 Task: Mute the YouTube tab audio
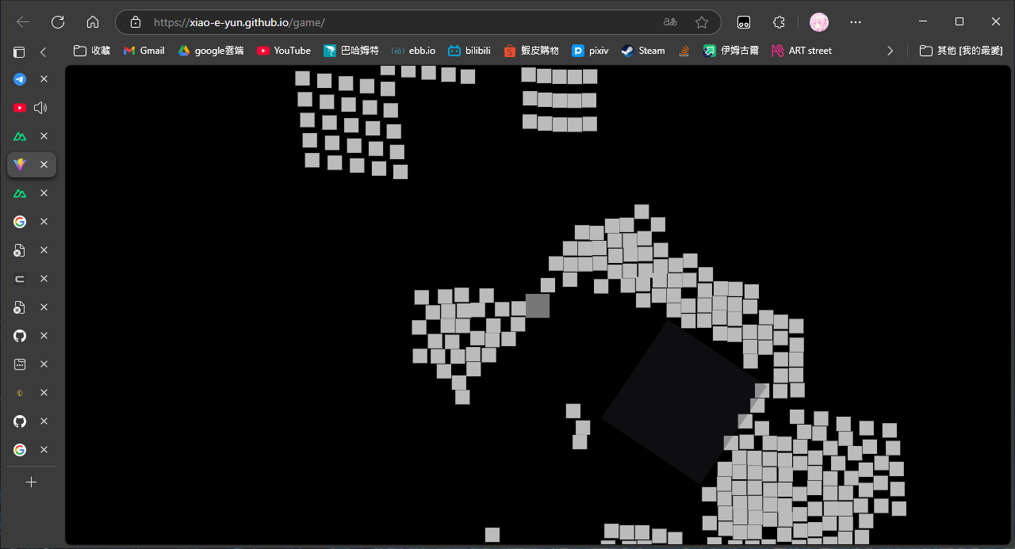40,108
